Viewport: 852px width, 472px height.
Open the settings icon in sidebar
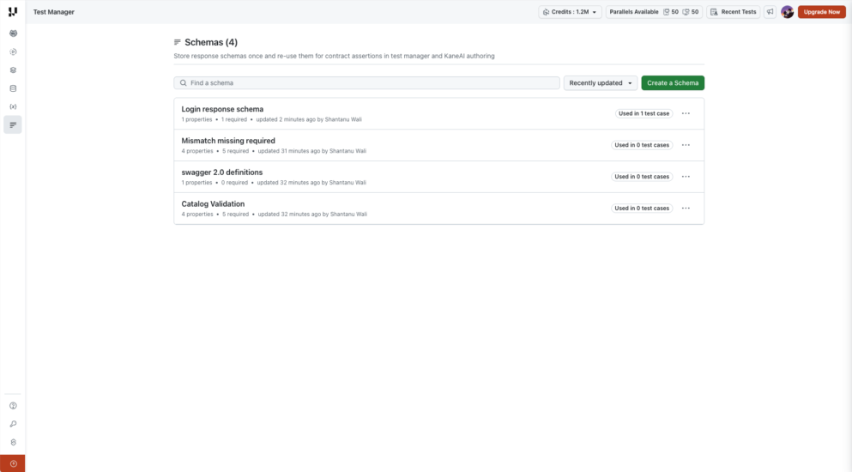[x=13, y=442]
